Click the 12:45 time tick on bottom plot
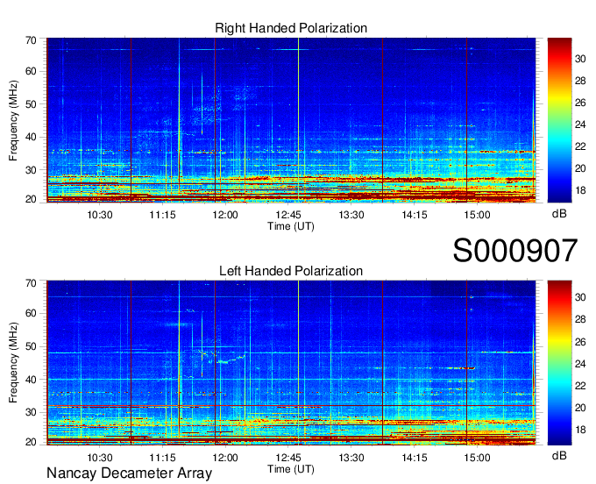 tap(288, 458)
